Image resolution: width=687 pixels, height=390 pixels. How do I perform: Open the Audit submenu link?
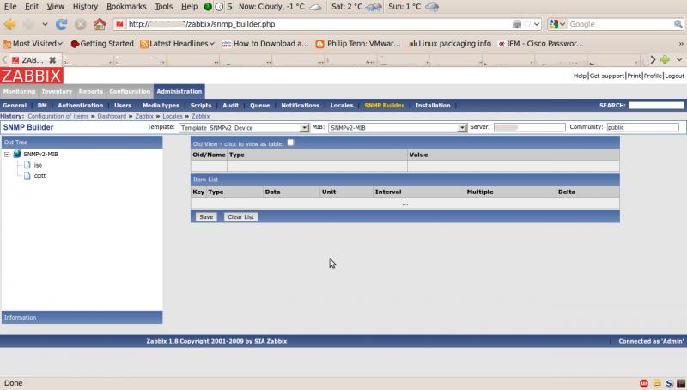pos(230,105)
